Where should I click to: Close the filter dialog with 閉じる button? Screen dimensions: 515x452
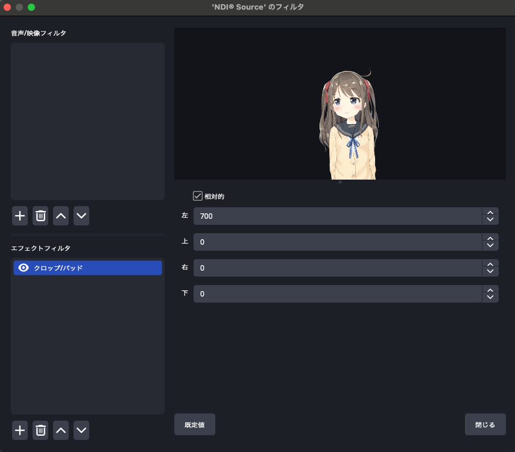485,424
